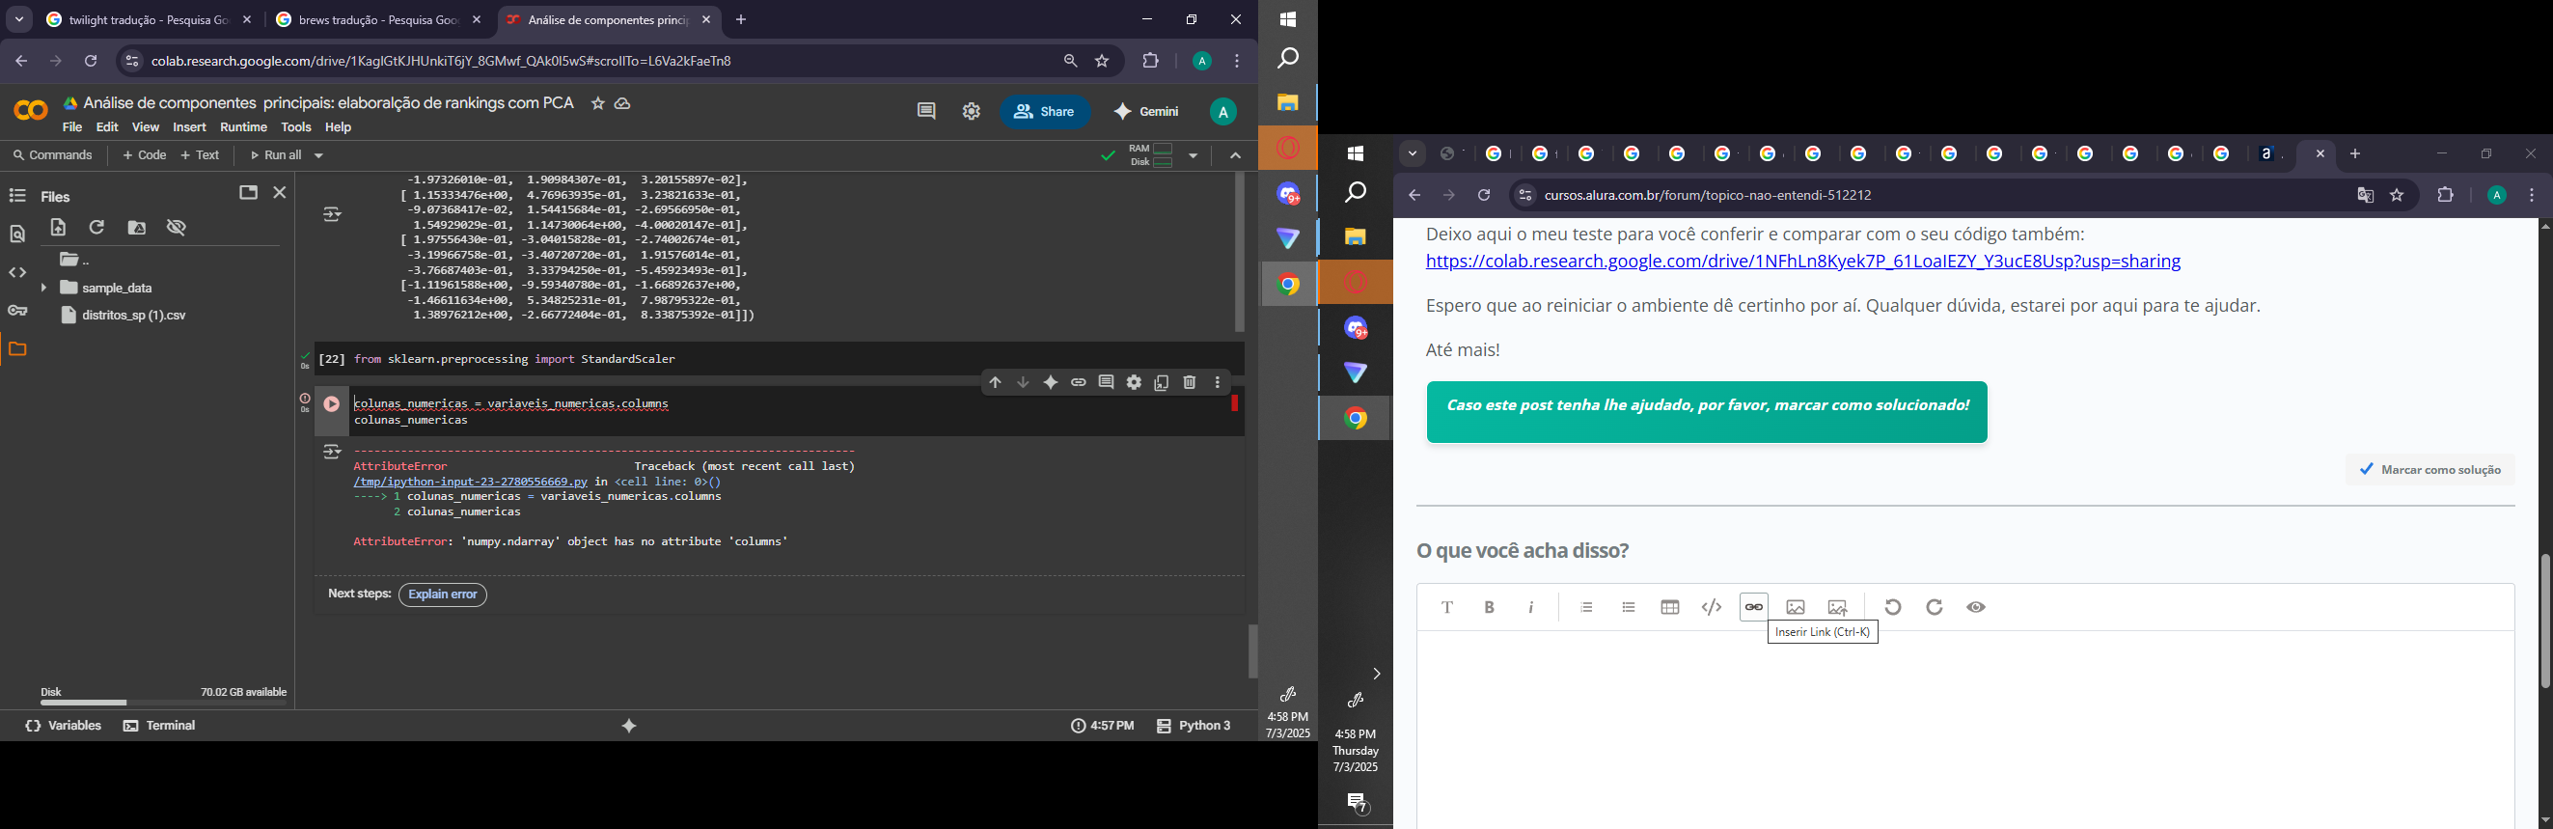Screen dimensions: 2553x829
Task: Open the Terminal panel
Action: (159, 726)
